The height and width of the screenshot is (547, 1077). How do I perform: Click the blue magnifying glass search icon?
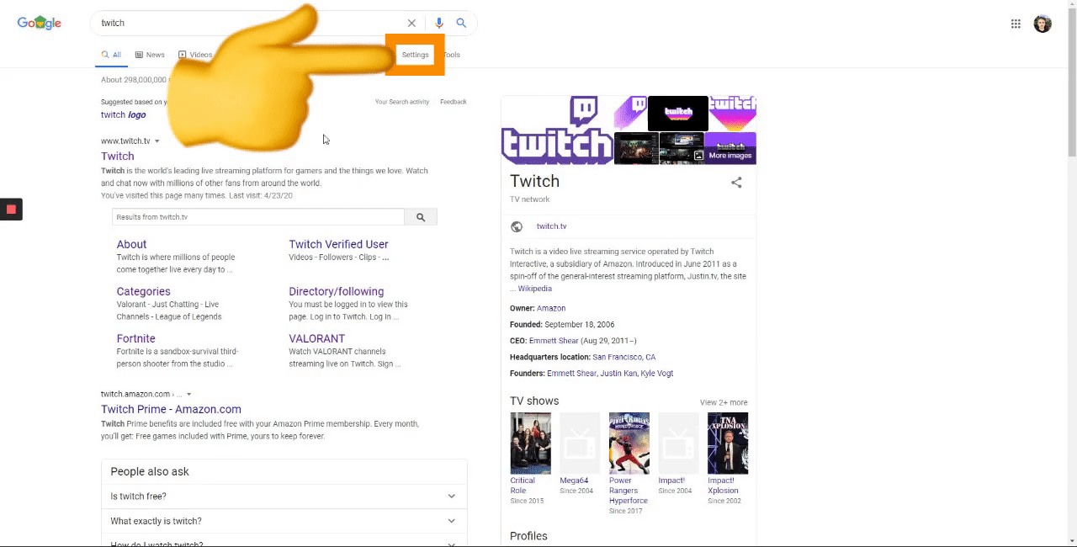[x=461, y=24]
